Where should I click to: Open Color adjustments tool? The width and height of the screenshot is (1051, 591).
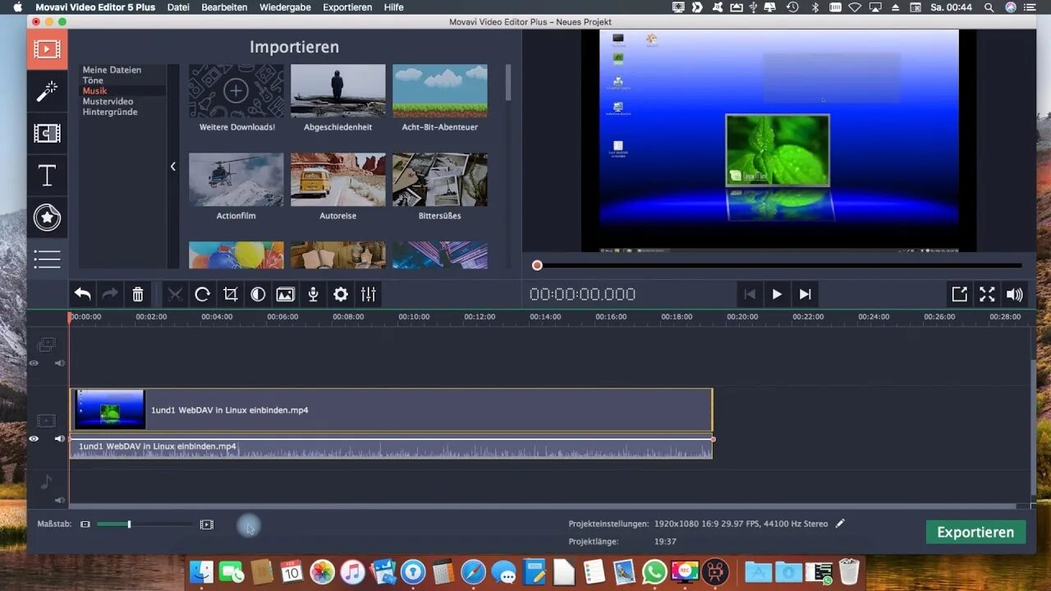coord(258,294)
